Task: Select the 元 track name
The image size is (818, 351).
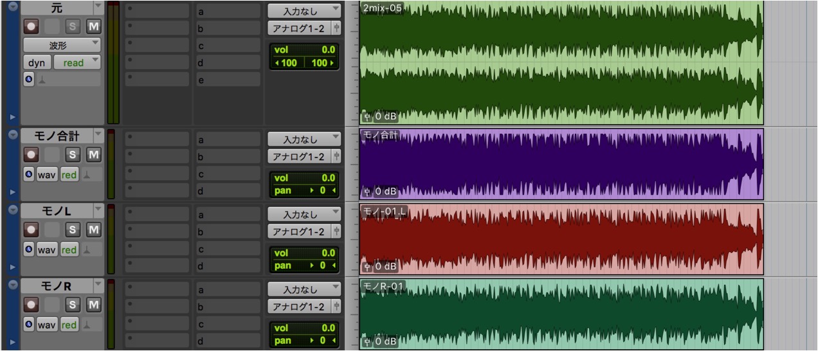Action: 57,7
